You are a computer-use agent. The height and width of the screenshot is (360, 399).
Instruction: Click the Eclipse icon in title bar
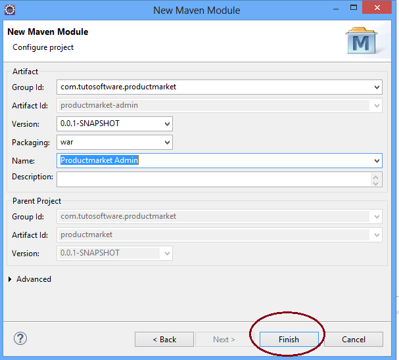click(x=10, y=10)
